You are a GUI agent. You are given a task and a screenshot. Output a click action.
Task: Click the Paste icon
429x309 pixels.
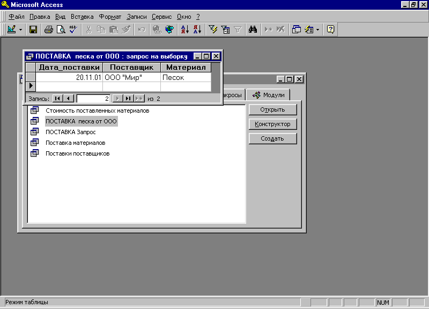(113, 30)
